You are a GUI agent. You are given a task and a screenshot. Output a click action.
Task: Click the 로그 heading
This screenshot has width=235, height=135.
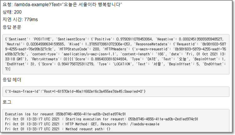7,102
